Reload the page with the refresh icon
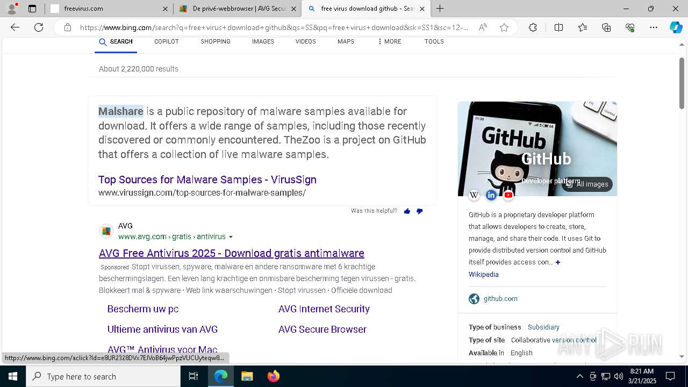688x387 pixels. point(39,27)
